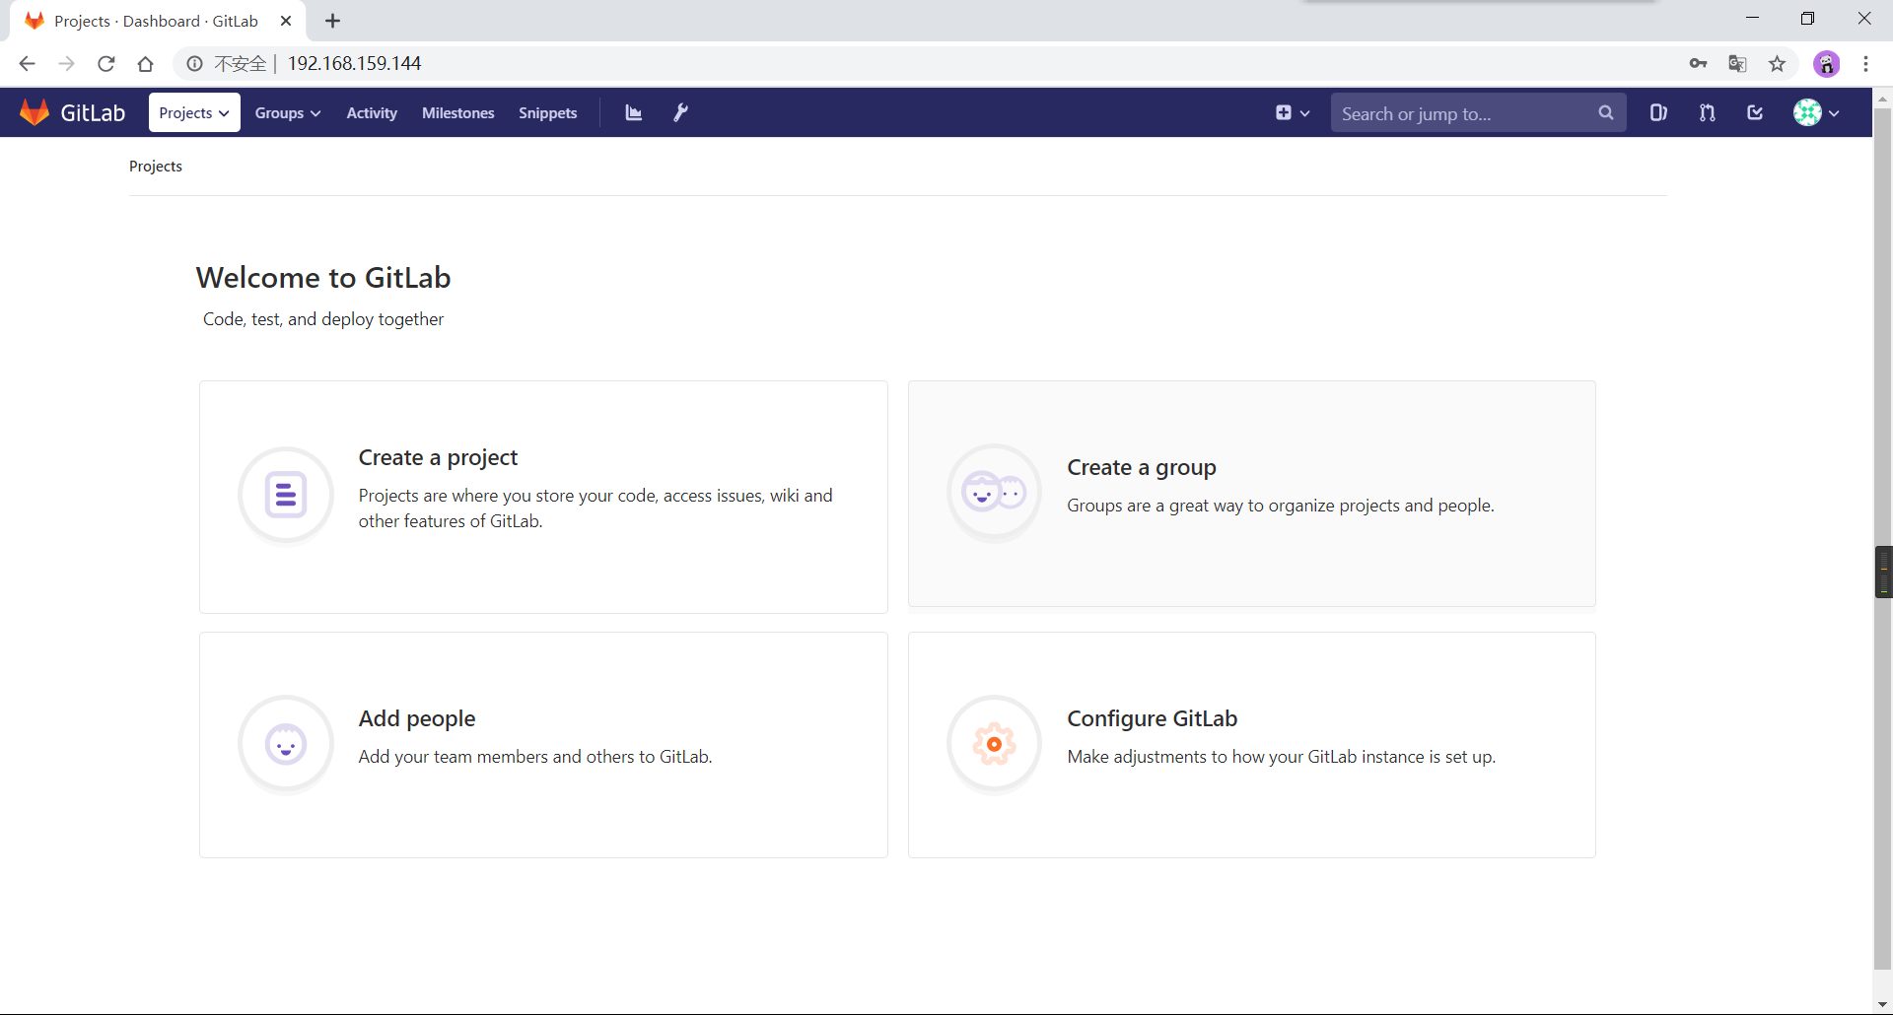
Task: Click the browser home icon
Action: [145, 63]
